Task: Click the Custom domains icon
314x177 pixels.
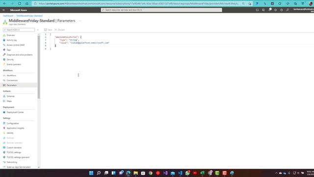Action: (4, 147)
